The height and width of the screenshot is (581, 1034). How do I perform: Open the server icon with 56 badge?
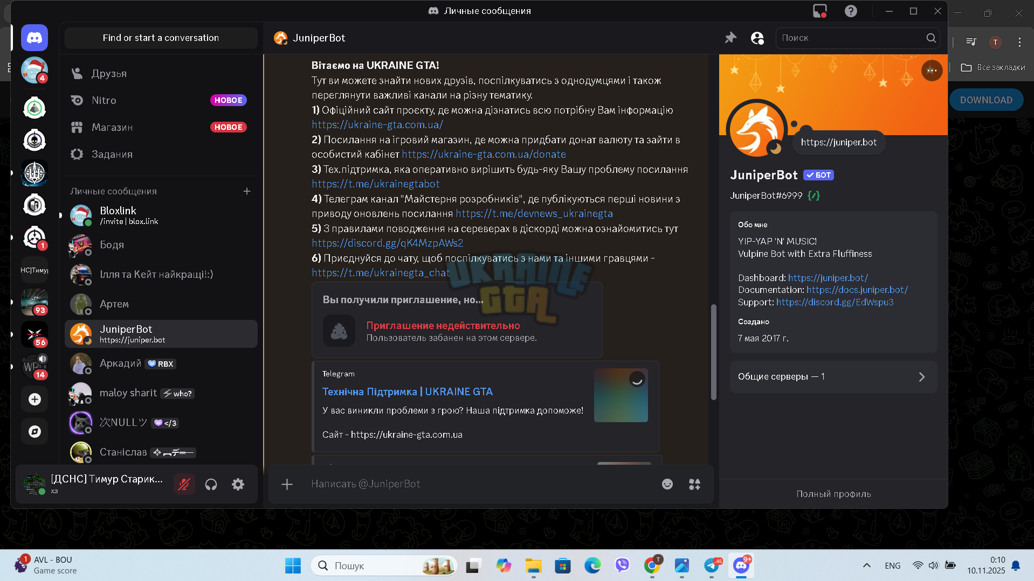tap(35, 334)
